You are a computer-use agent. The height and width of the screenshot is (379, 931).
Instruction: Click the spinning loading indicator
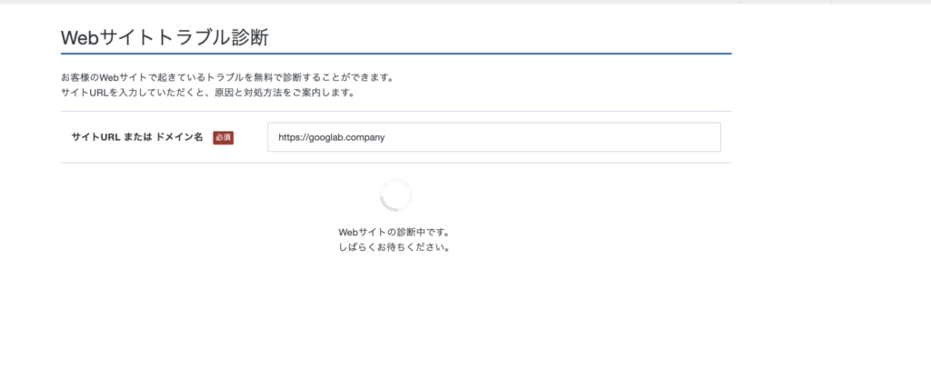point(395,195)
